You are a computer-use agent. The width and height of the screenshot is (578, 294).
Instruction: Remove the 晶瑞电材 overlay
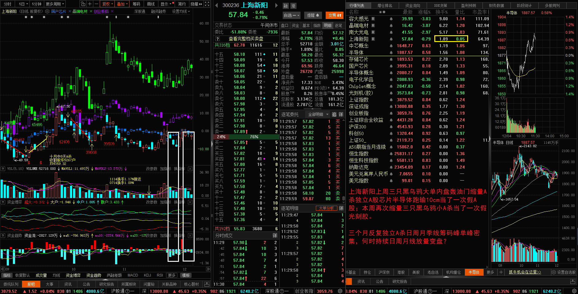click(x=91, y=11)
